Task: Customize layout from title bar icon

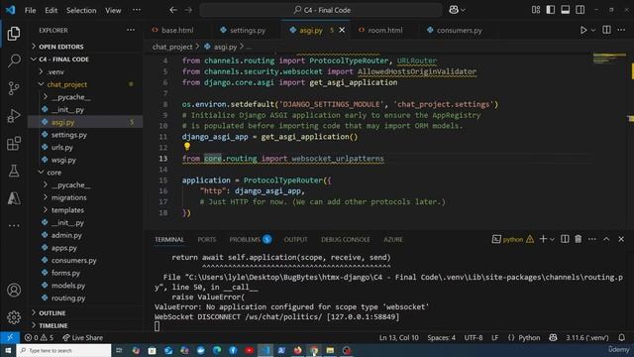Action: click(x=536, y=10)
